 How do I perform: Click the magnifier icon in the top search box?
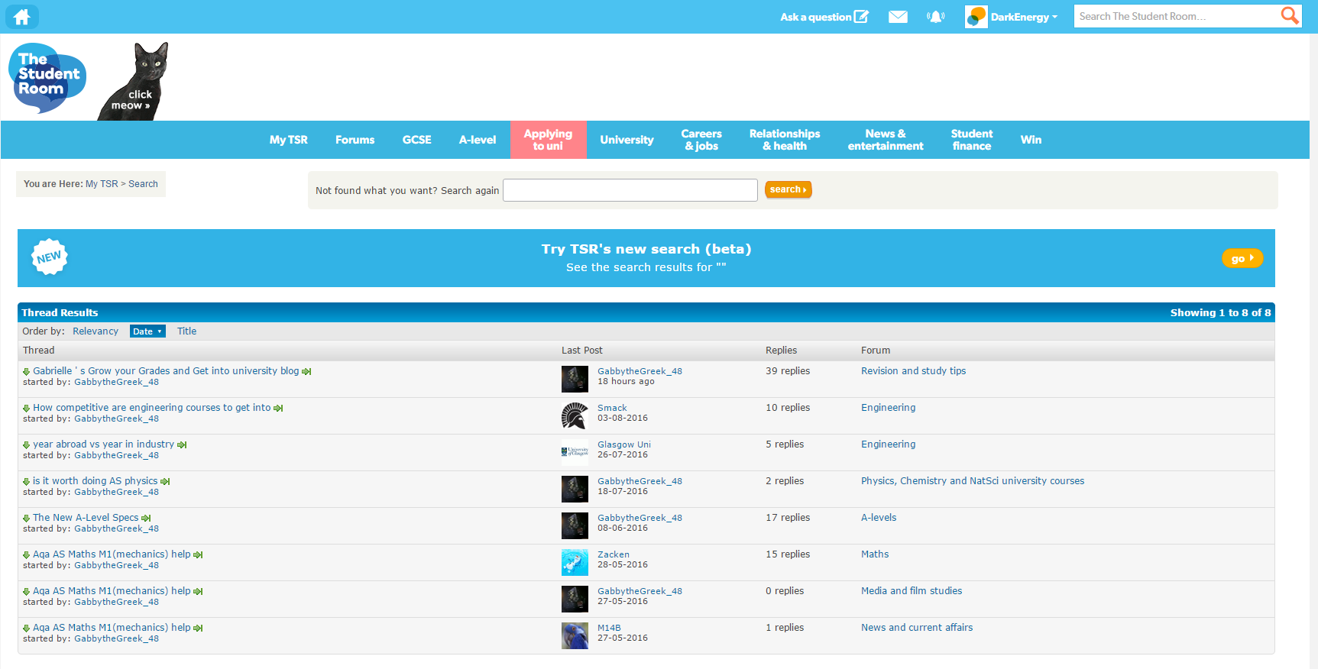click(x=1290, y=16)
